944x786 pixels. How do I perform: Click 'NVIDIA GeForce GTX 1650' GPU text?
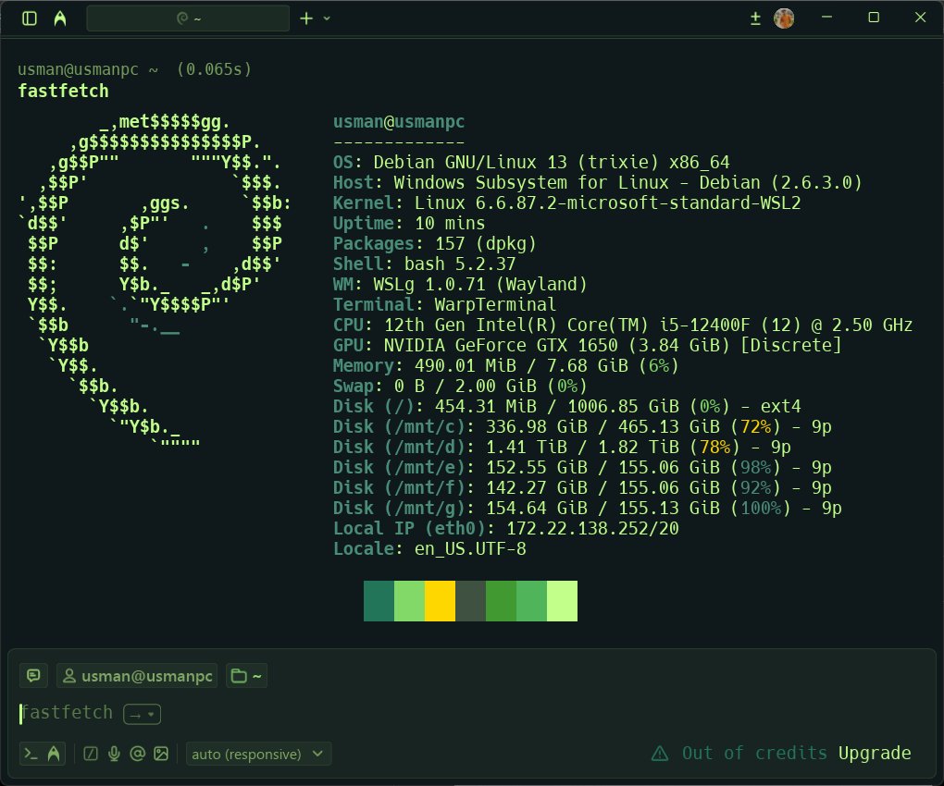[501, 345]
